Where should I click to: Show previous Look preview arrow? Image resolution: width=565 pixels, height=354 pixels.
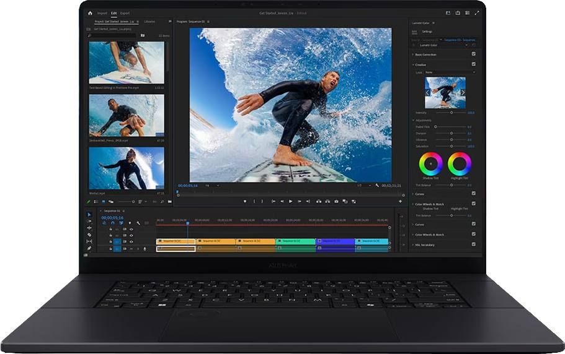click(x=428, y=93)
